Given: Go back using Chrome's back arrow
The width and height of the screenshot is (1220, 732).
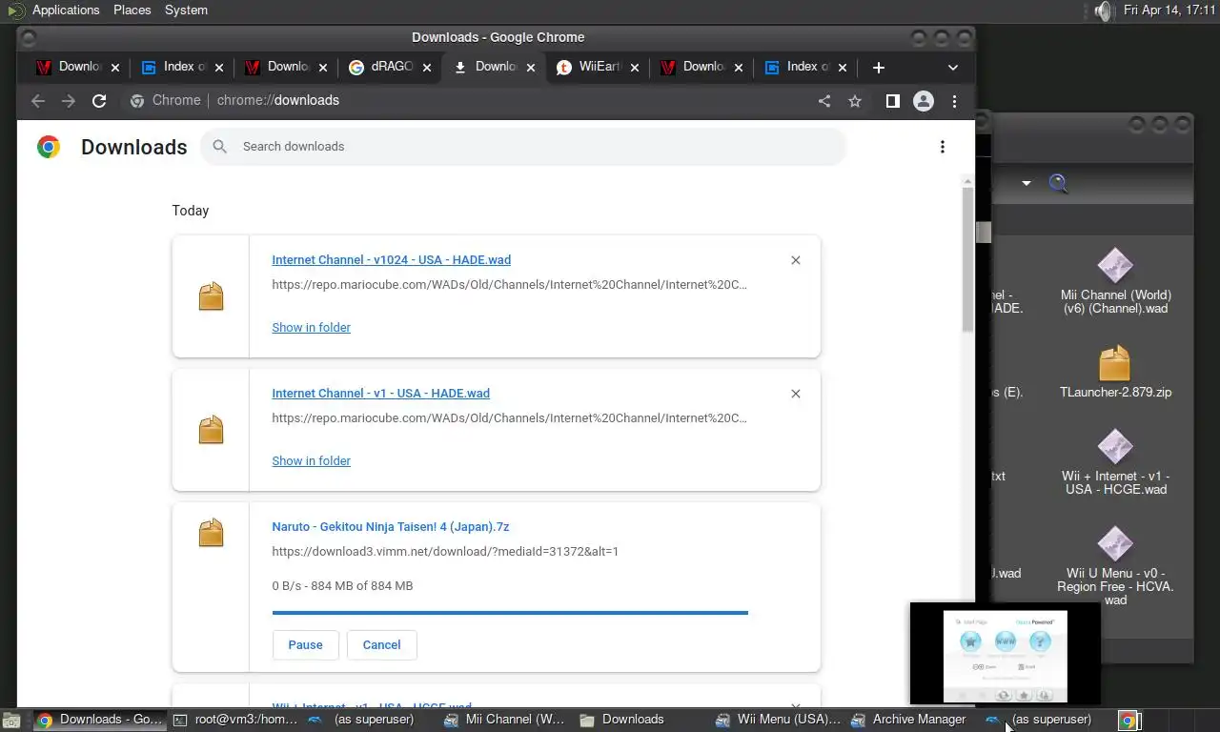Looking at the screenshot, I should tap(38, 101).
